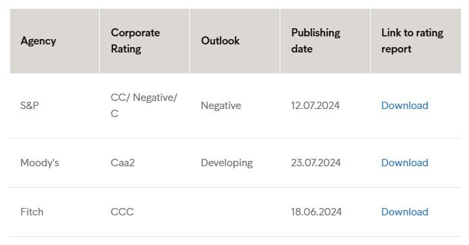Click the 18.06.2024 publishing date
The height and width of the screenshot is (245, 469).
coord(316,212)
